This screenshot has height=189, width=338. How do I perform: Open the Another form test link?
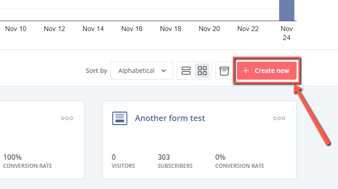(x=170, y=118)
